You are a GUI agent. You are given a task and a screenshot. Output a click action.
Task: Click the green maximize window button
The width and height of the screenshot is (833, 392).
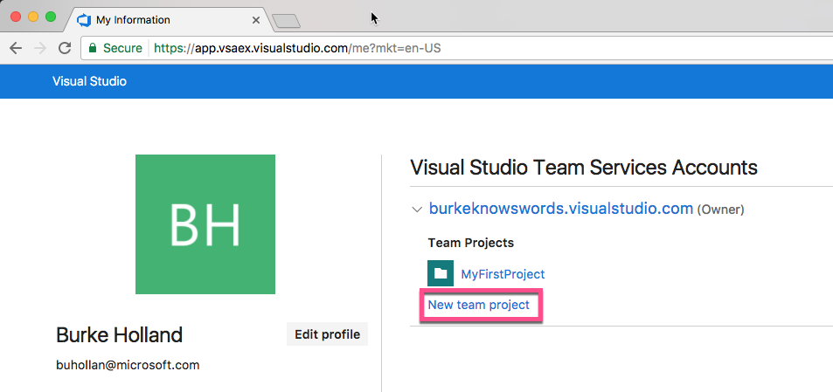click(x=51, y=17)
